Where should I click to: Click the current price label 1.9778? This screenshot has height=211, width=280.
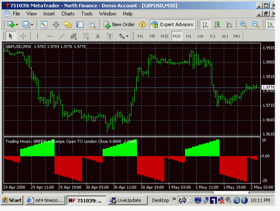point(268,87)
